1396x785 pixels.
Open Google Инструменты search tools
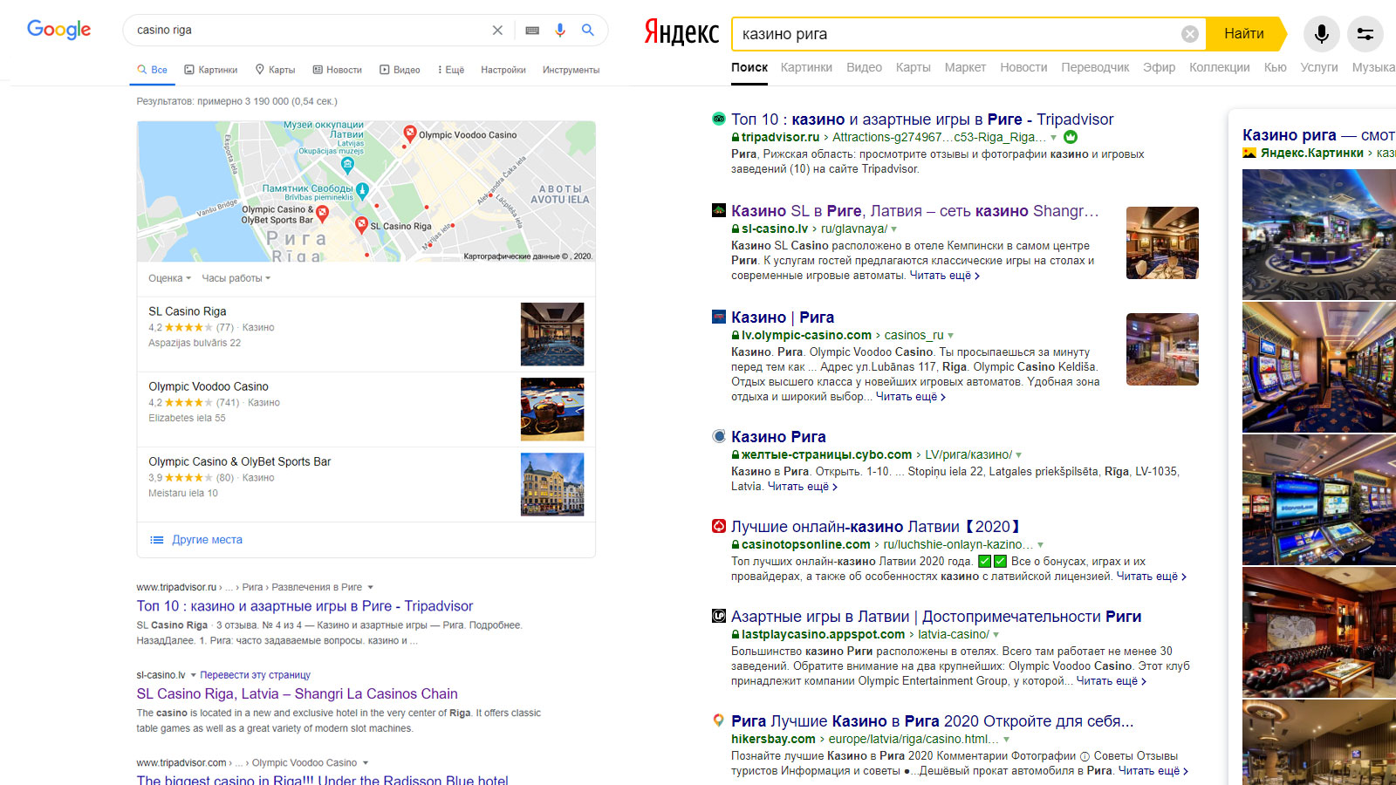tap(571, 70)
